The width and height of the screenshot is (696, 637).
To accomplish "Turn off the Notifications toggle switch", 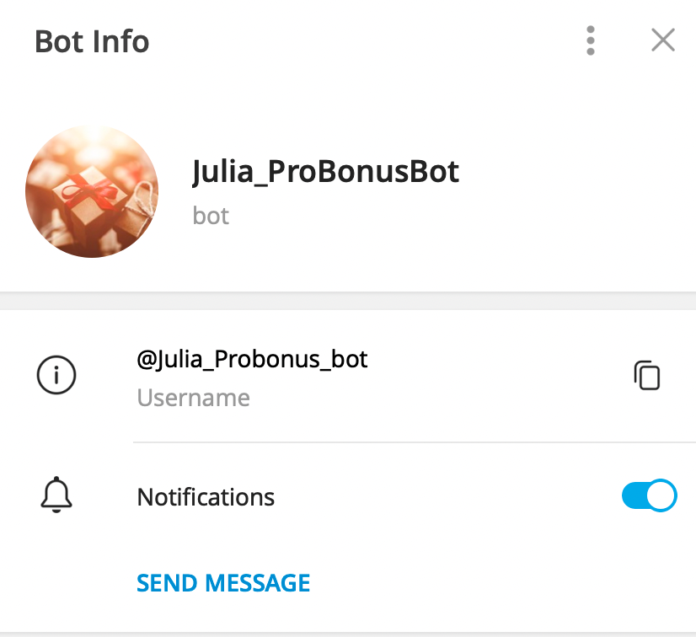I will [649, 495].
